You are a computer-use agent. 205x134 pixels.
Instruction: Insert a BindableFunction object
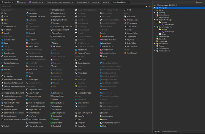[x=108, y=40]
